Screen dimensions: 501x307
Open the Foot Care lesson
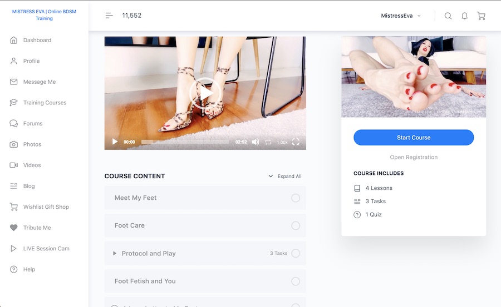pyautogui.click(x=129, y=226)
